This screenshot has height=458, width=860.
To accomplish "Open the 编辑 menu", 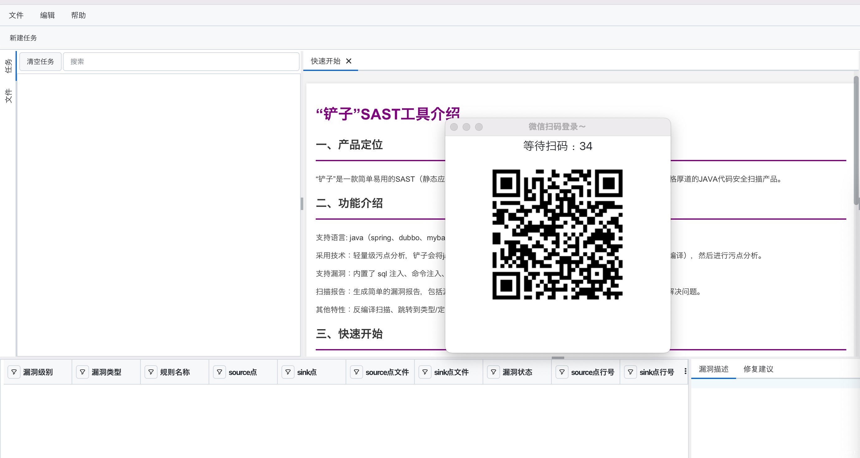I will click(x=47, y=15).
